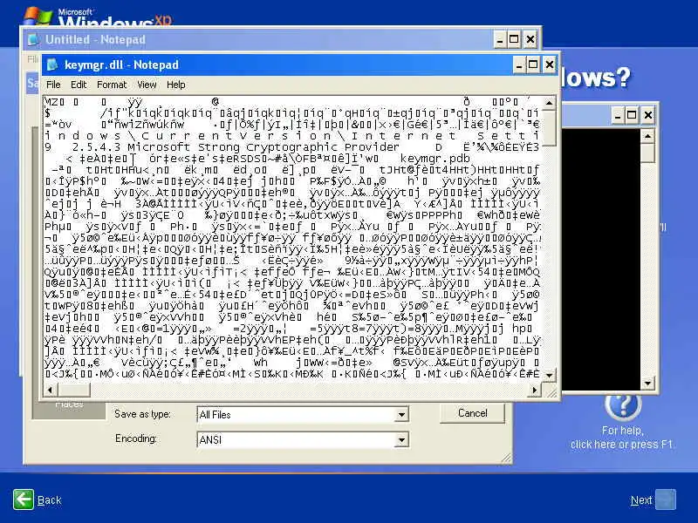Click the black console window content area
Viewport: 698px width, 523px height.
[x=601, y=259]
